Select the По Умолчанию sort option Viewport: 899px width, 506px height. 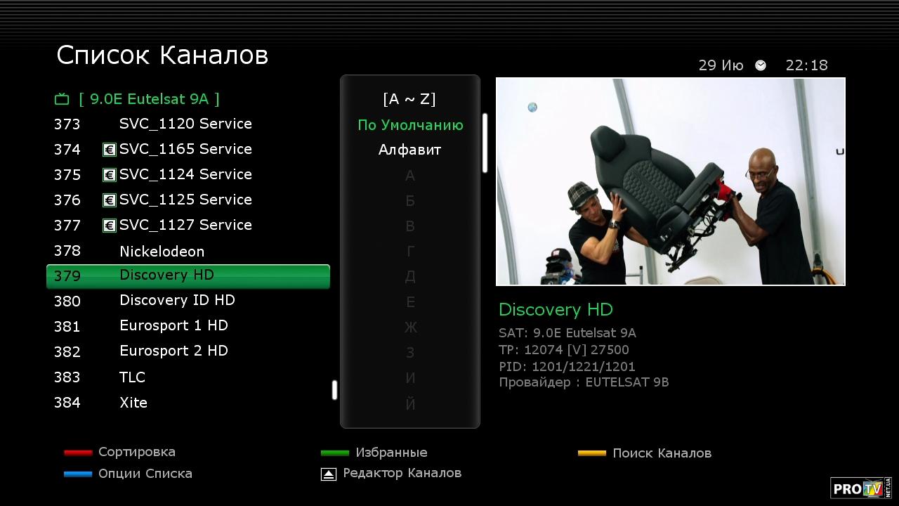coord(410,125)
